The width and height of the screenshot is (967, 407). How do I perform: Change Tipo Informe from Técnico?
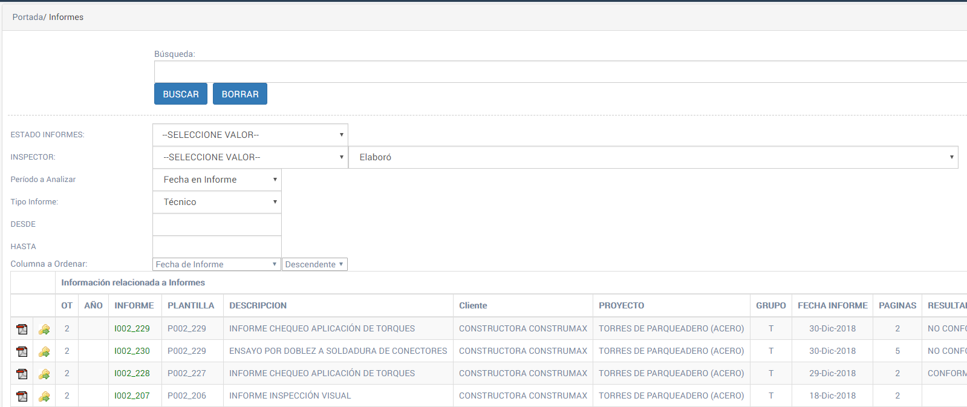click(x=217, y=202)
